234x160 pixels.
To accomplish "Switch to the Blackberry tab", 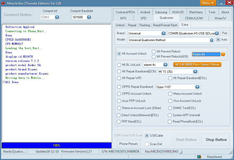I will click(196, 12).
